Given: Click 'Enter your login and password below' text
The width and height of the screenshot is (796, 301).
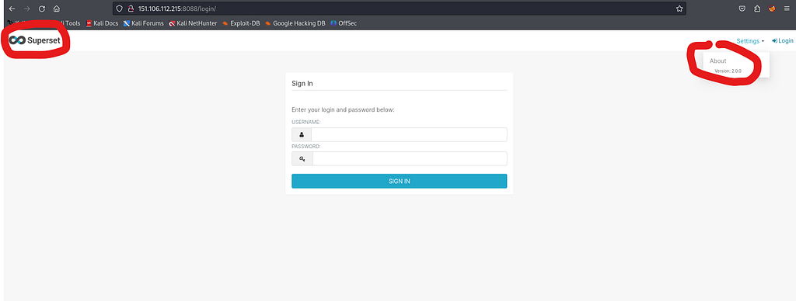Looking at the screenshot, I should [x=343, y=109].
